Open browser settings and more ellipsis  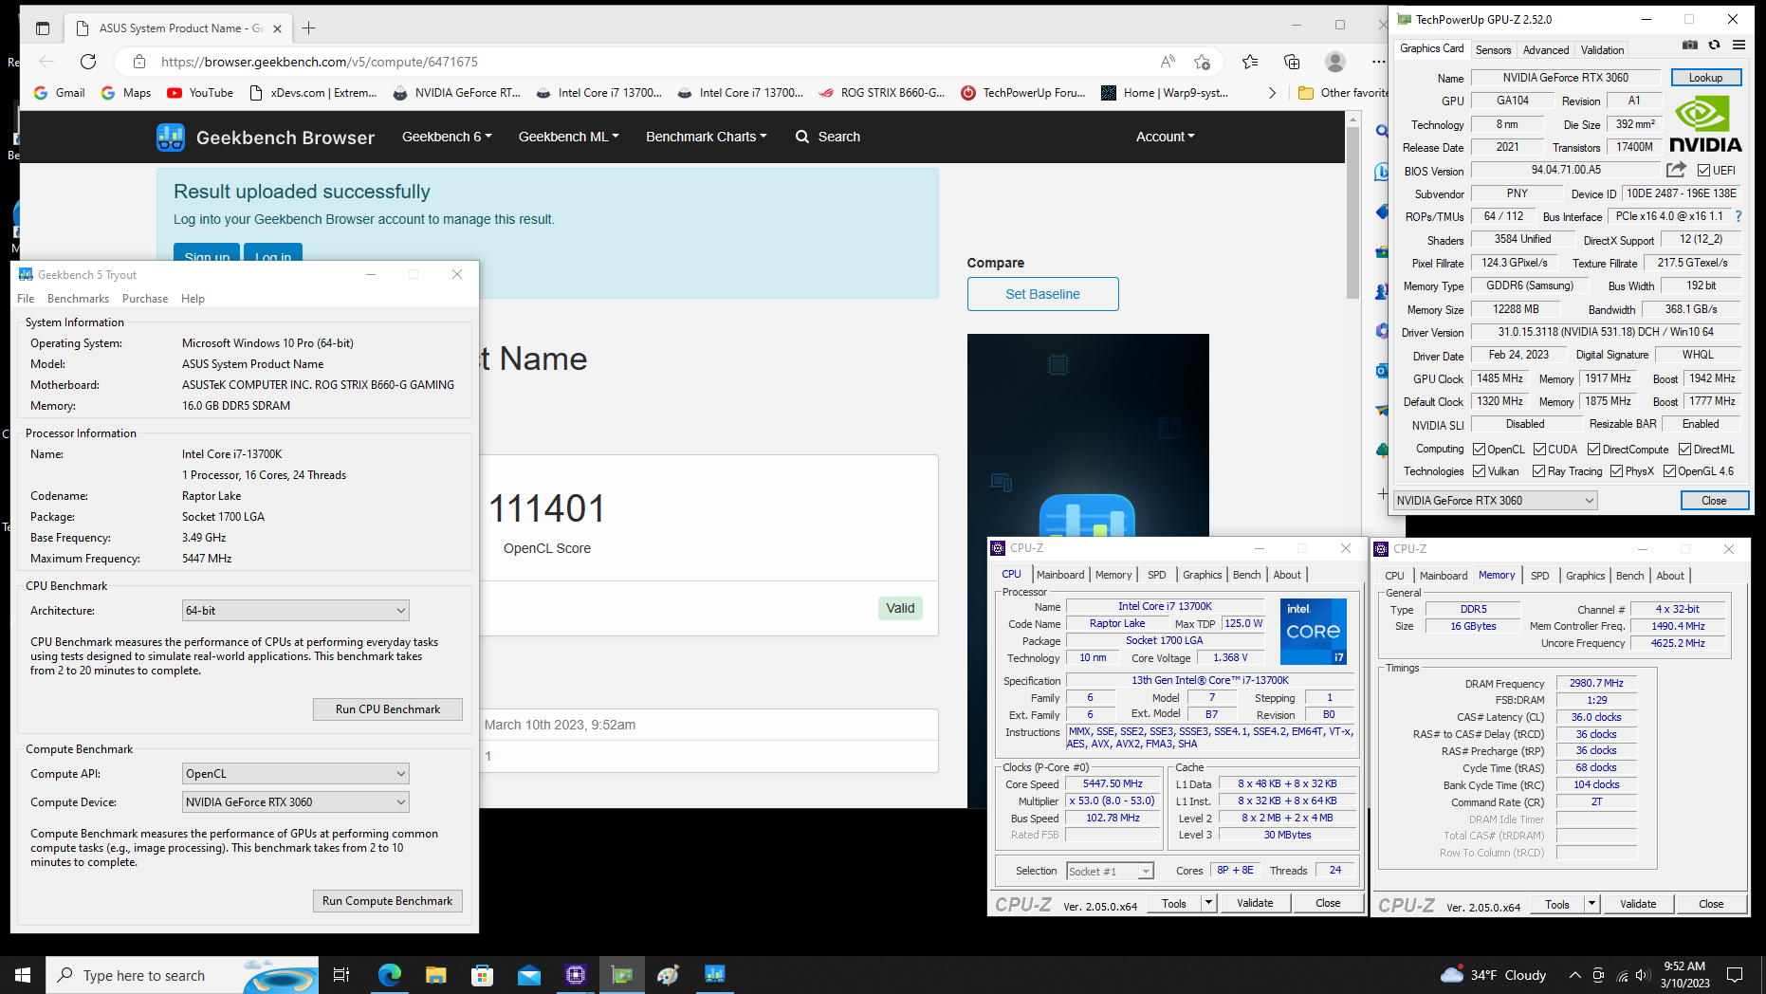[1378, 62]
